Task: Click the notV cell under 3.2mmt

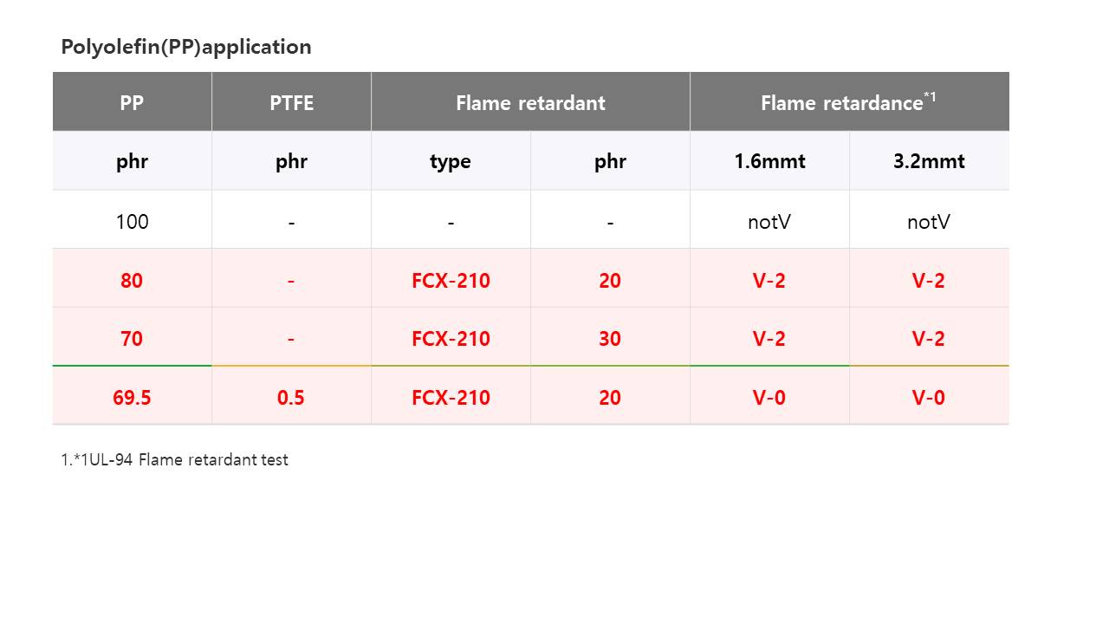Action: tap(929, 220)
